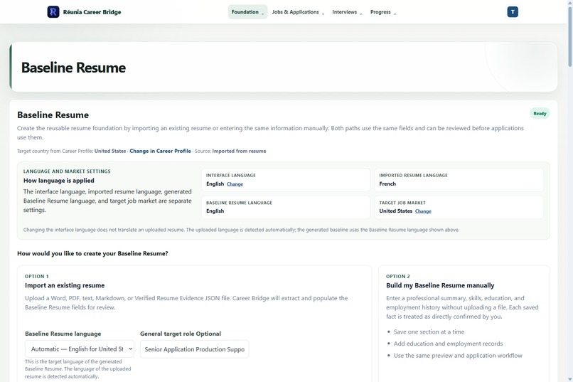Open the user avatar T menu
The width and height of the screenshot is (573, 382).
click(x=513, y=11)
